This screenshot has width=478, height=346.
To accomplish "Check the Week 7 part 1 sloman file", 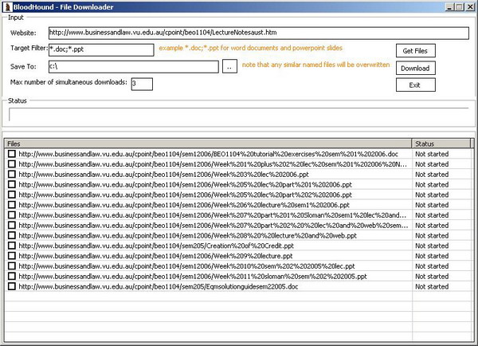I will point(12,215).
